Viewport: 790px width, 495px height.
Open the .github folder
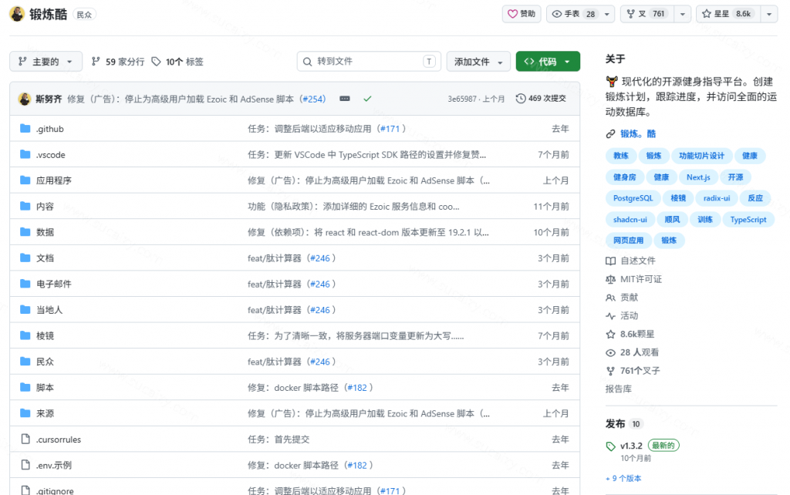50,129
